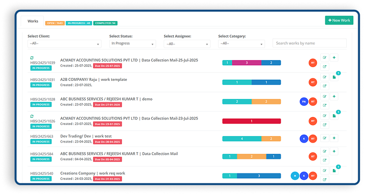Open external link for HBS/2425/1028
The height and width of the screenshot is (195, 365).
(324, 105)
